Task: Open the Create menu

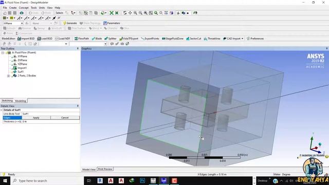Action: click(x=13, y=8)
